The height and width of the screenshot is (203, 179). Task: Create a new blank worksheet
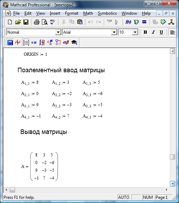[x=10, y=22]
